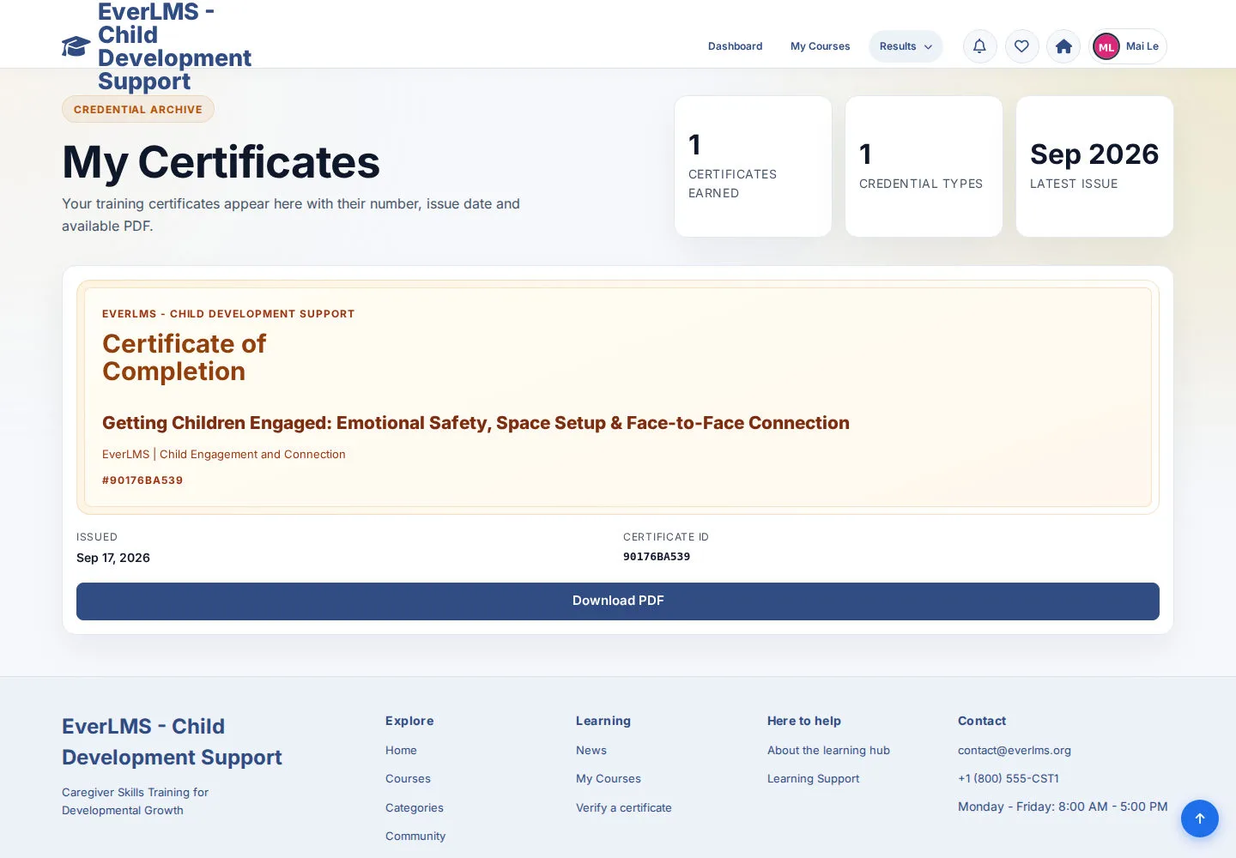Visit Categories in the footer
The image size is (1236, 858).
415,807
